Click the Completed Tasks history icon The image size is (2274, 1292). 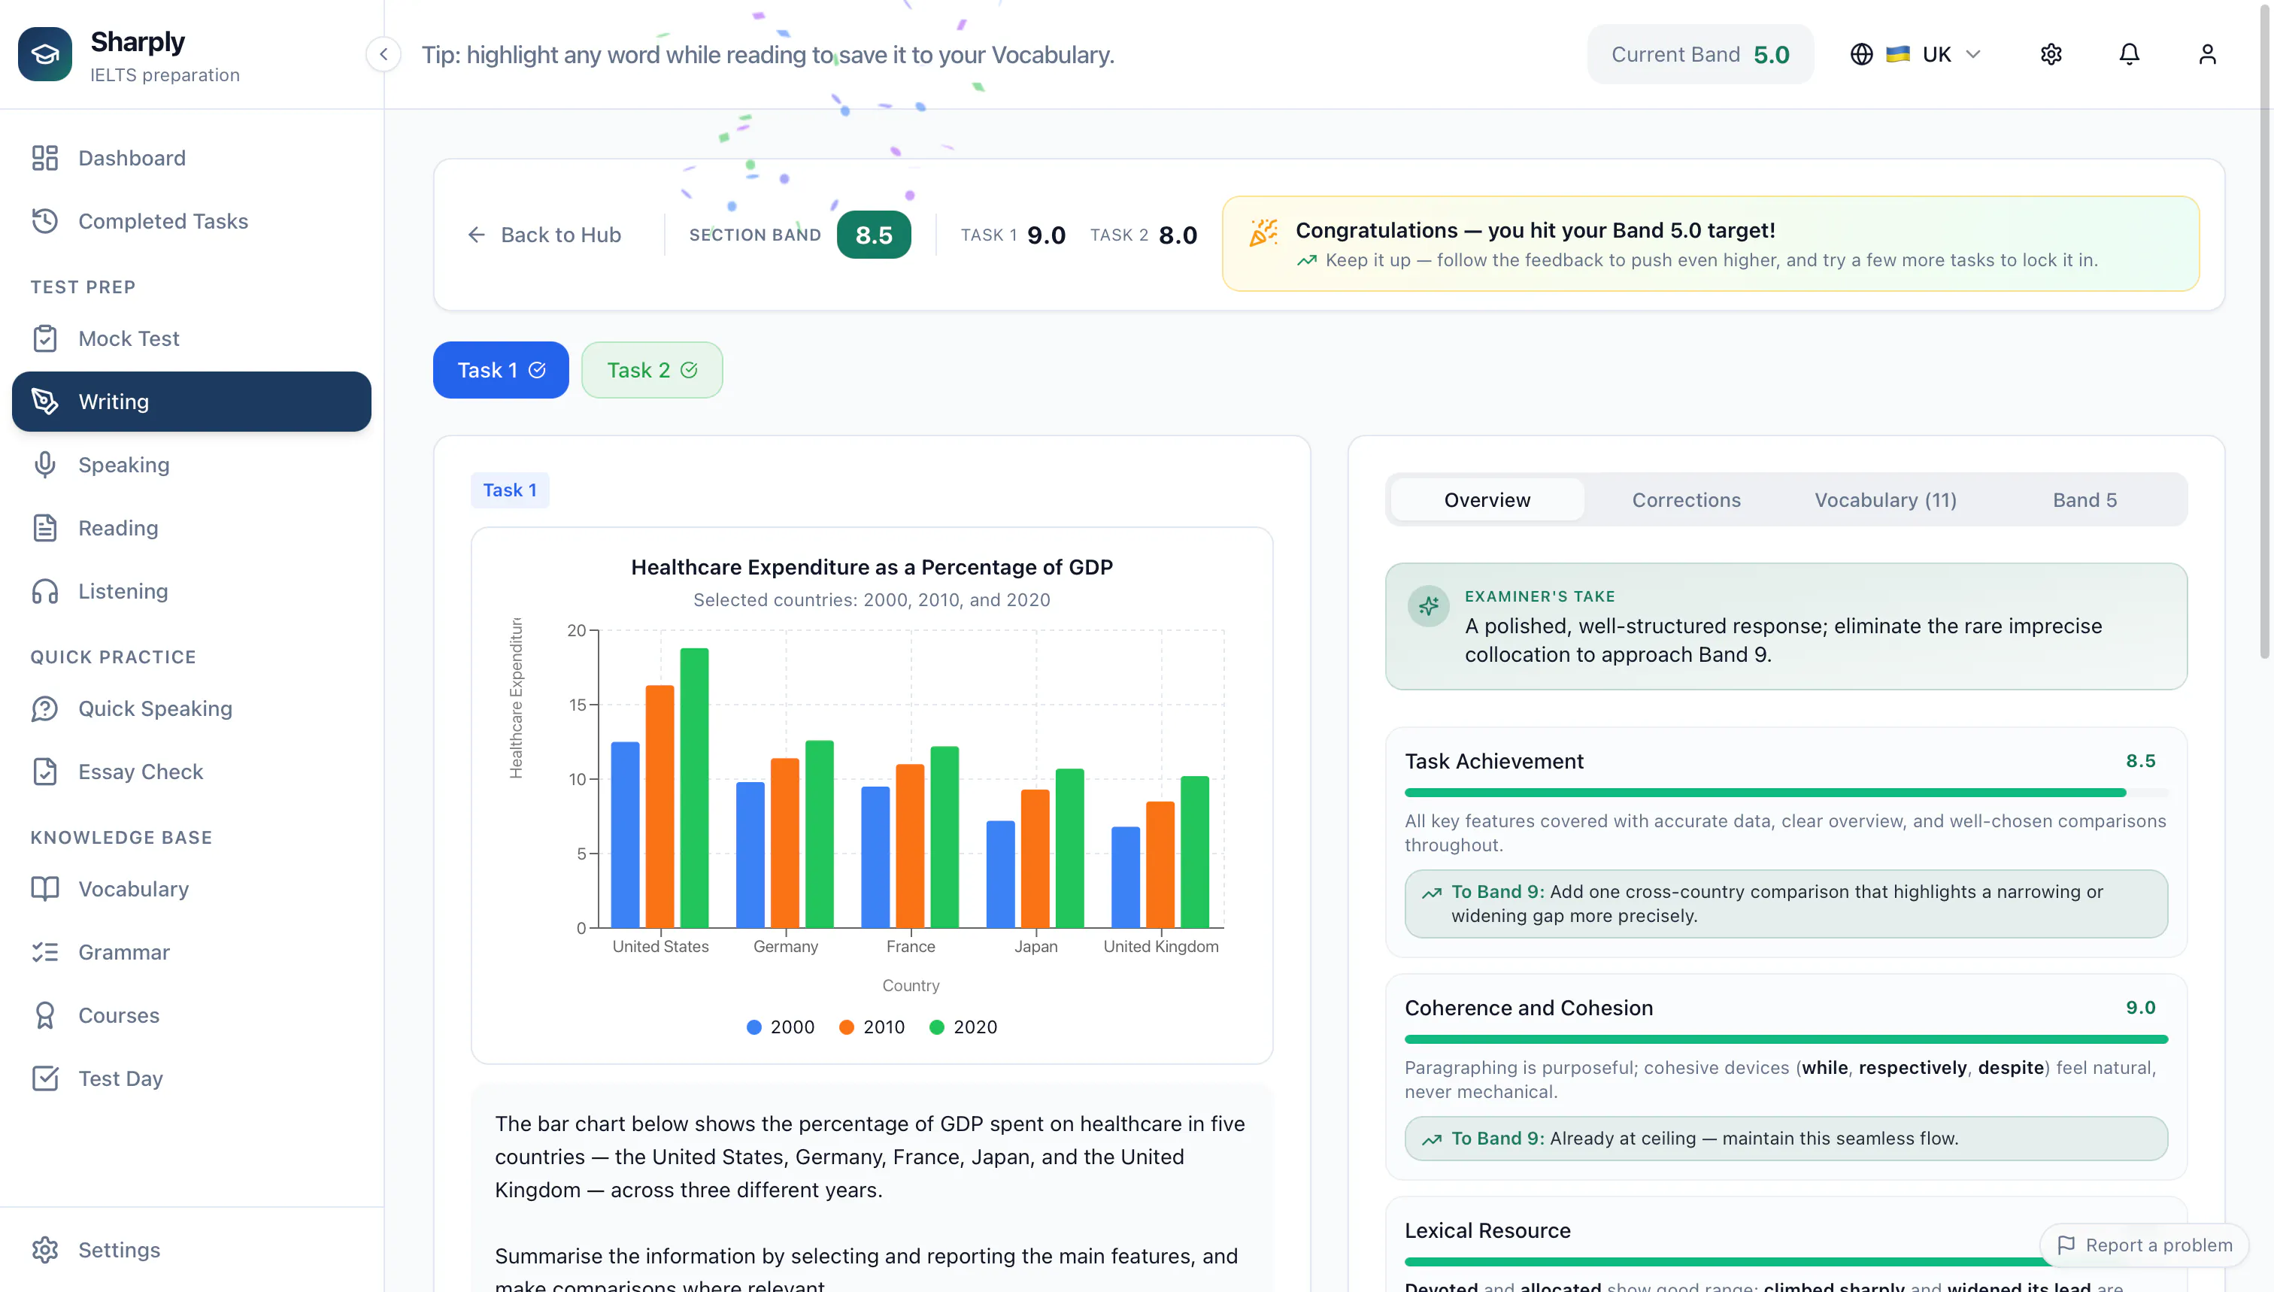click(44, 221)
